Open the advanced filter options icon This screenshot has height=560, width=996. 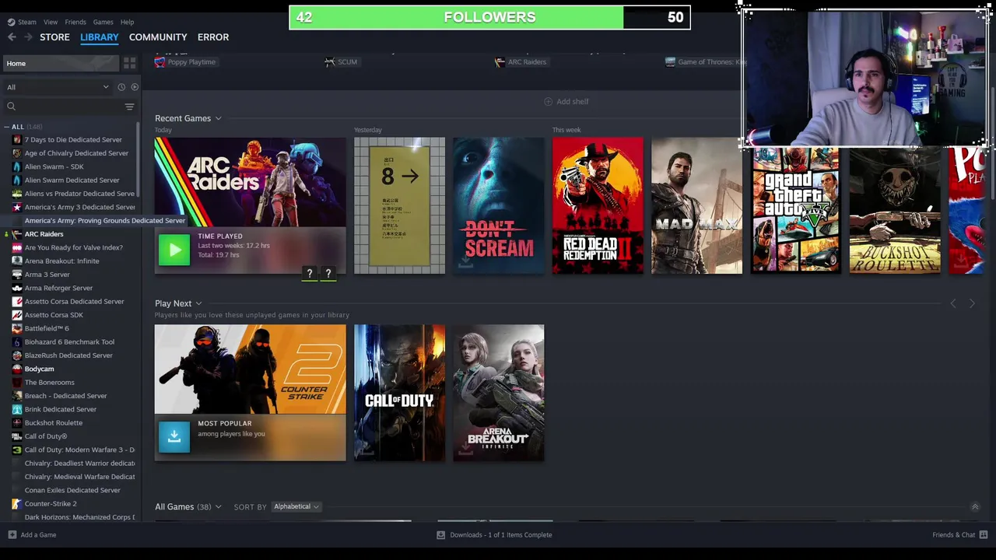(130, 107)
